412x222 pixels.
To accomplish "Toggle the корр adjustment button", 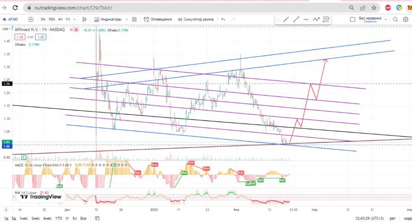I will 408,218.
